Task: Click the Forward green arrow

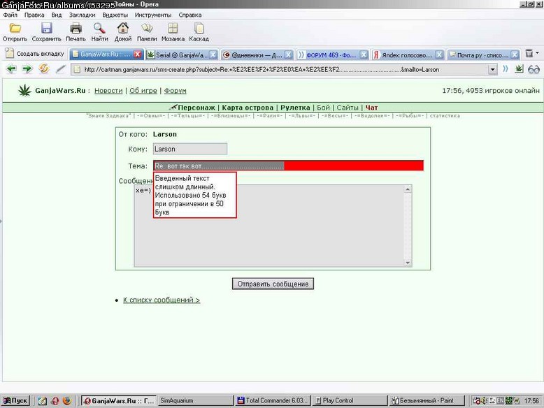Action: 27,69
